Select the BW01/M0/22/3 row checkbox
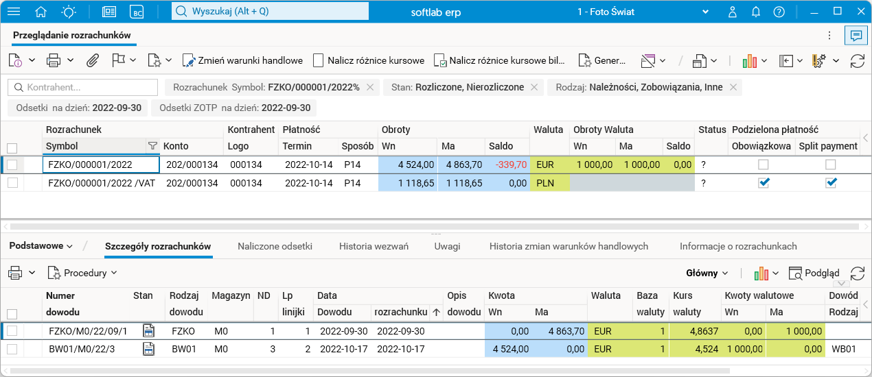The image size is (872, 377). (x=12, y=349)
